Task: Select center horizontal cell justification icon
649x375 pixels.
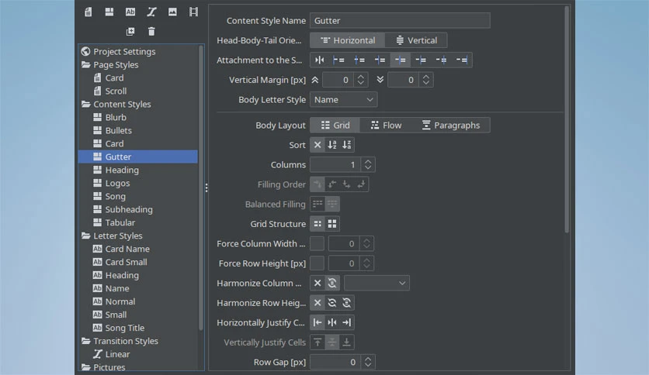Action: (x=332, y=322)
